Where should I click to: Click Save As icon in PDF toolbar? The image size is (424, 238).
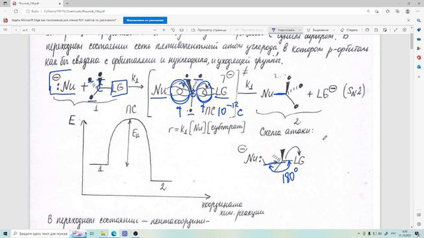click(x=385, y=30)
